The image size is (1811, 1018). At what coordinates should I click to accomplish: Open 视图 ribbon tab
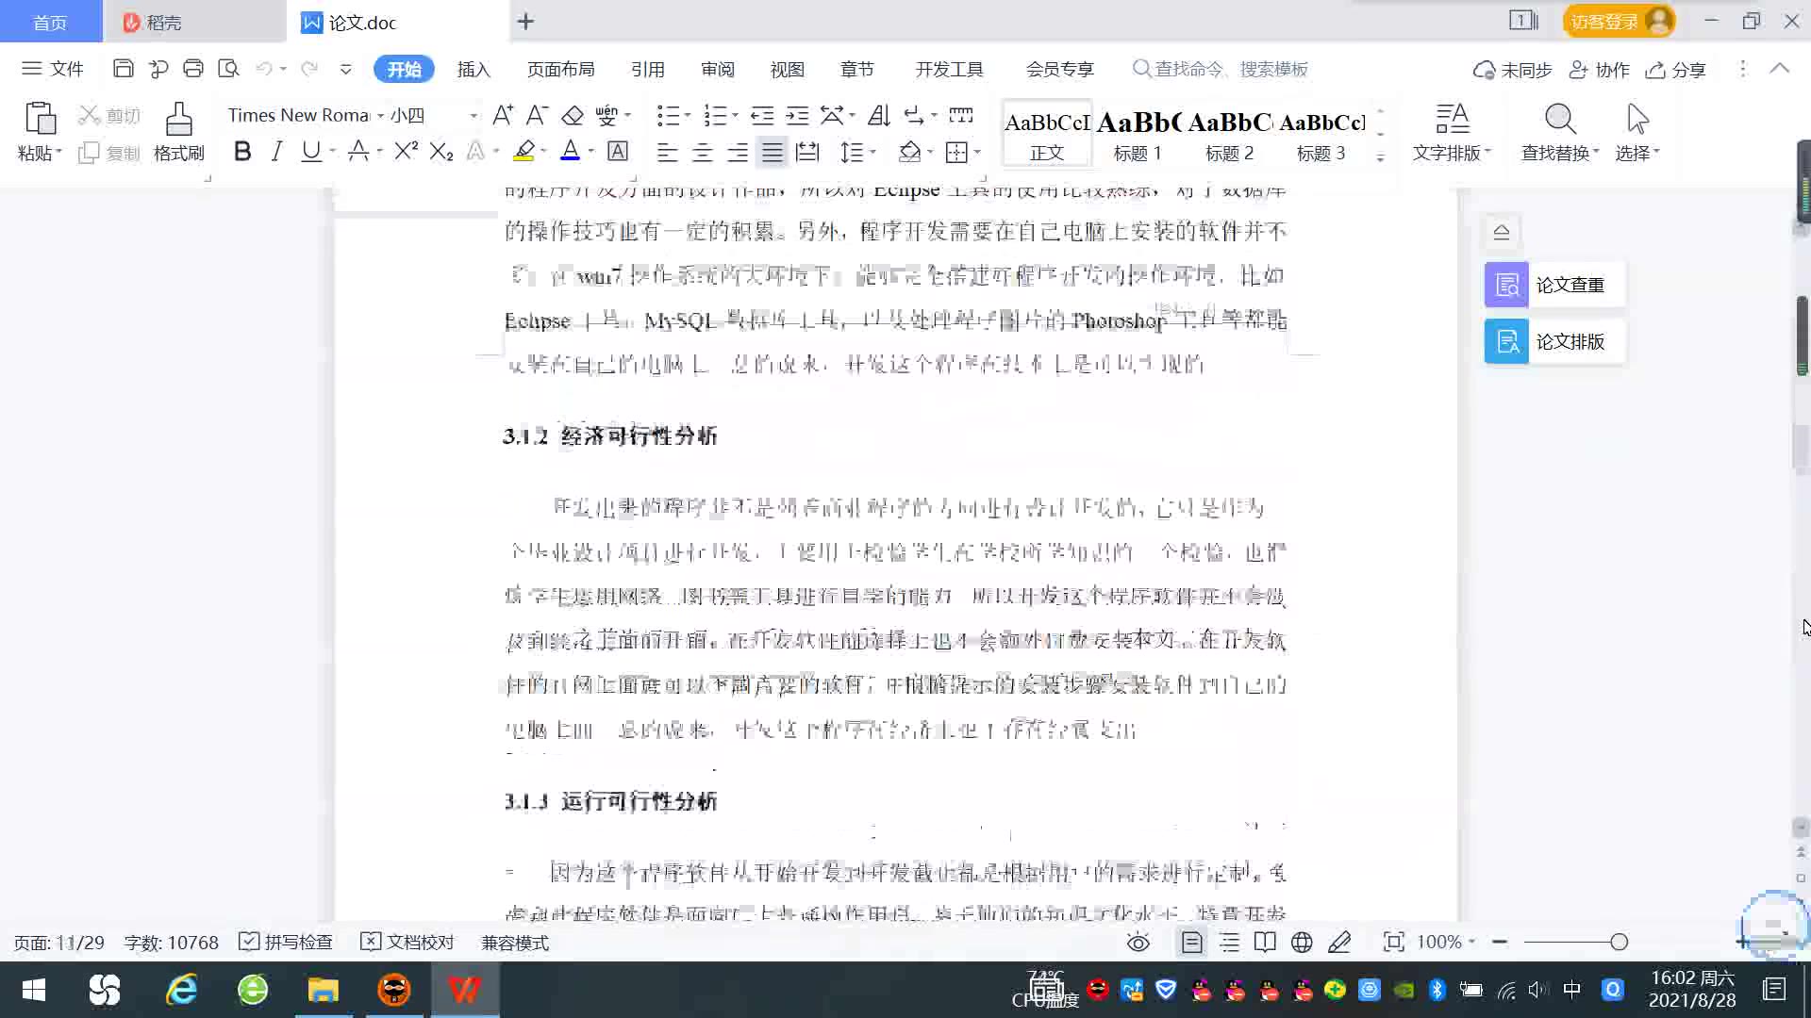[787, 69]
